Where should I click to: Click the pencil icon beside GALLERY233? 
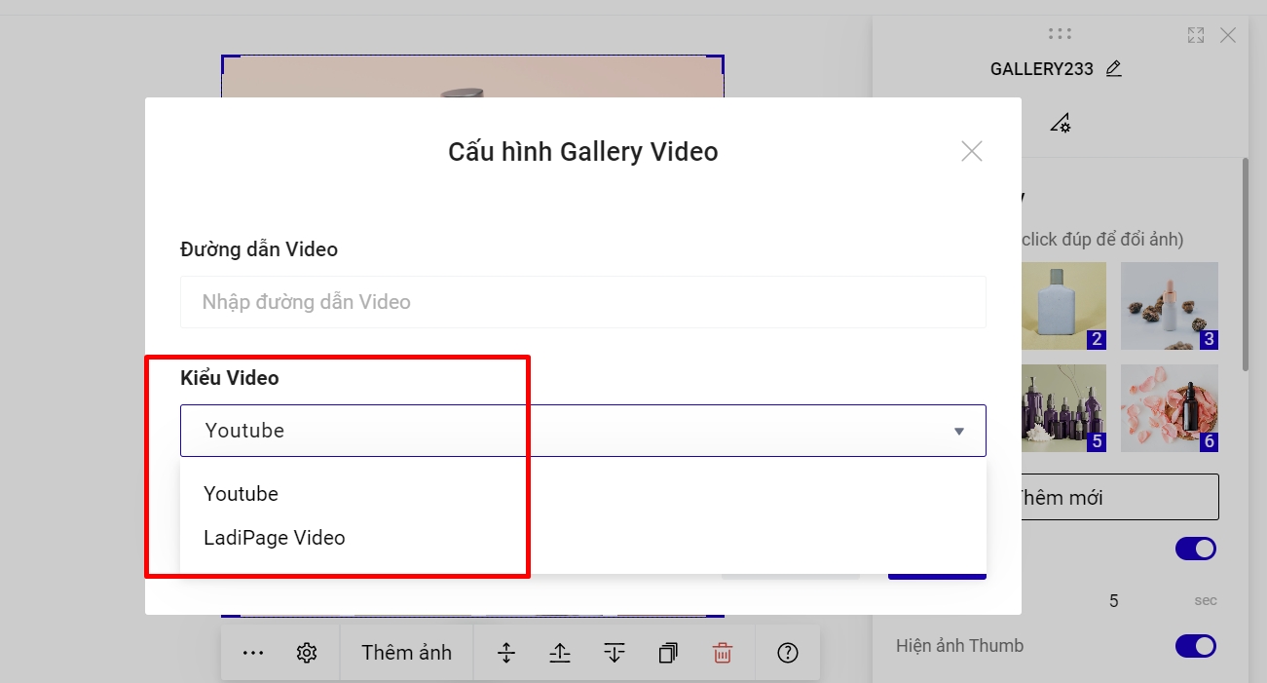point(1114,69)
